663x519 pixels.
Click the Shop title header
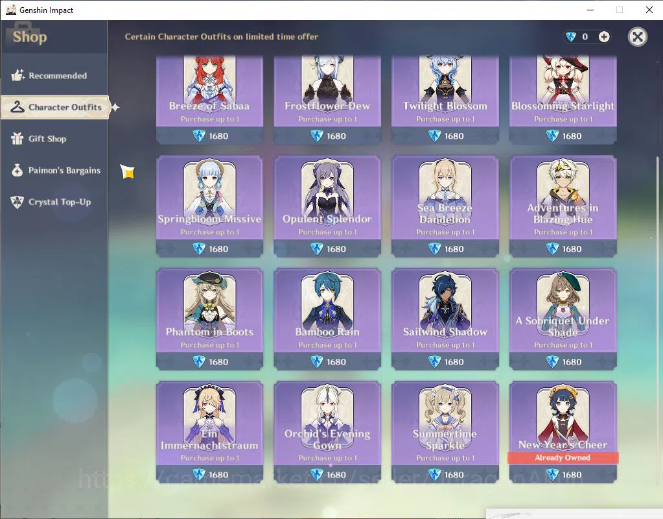(30, 37)
